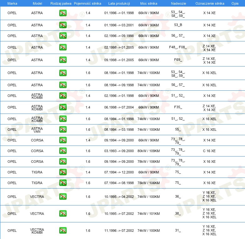The height and width of the screenshot is (239, 245).
Task: Click the 38_ body code cell
Action: pos(178,213)
